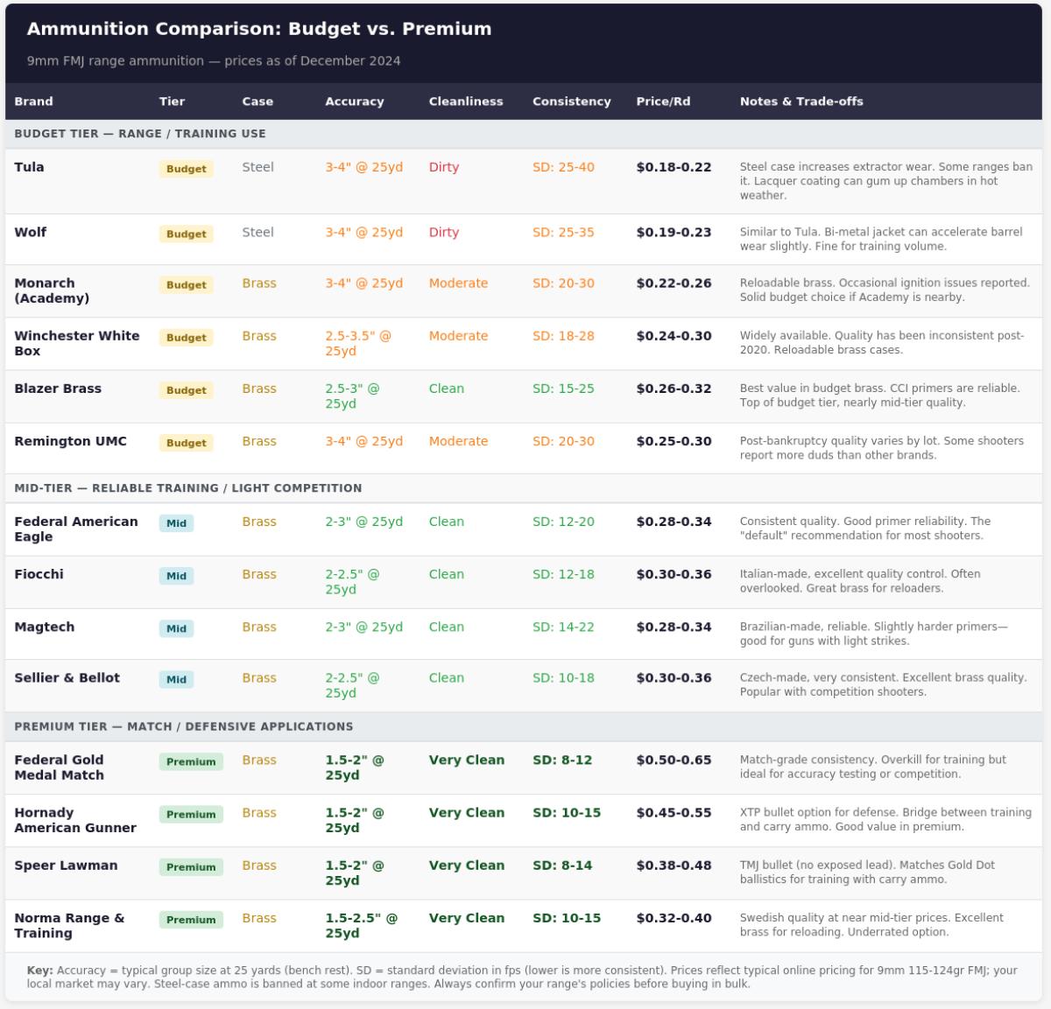Select the Budget Tier section heading
This screenshot has width=1051, height=1009.
coord(140,134)
